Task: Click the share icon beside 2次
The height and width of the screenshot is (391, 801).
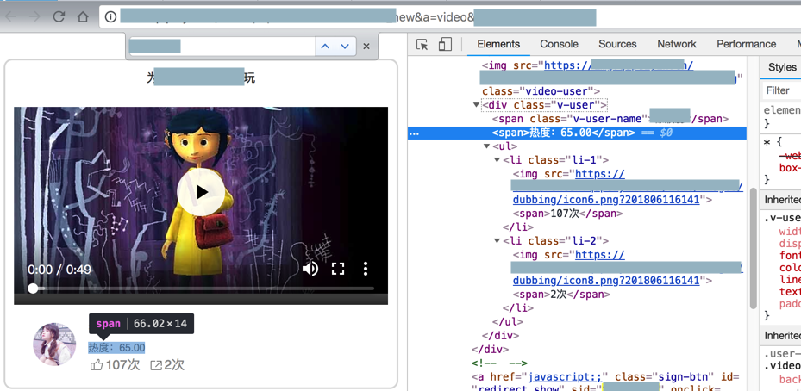Action: pyautogui.click(x=156, y=365)
